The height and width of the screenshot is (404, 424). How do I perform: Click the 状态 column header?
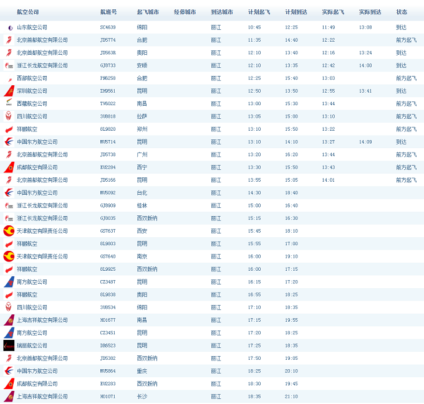point(402,12)
